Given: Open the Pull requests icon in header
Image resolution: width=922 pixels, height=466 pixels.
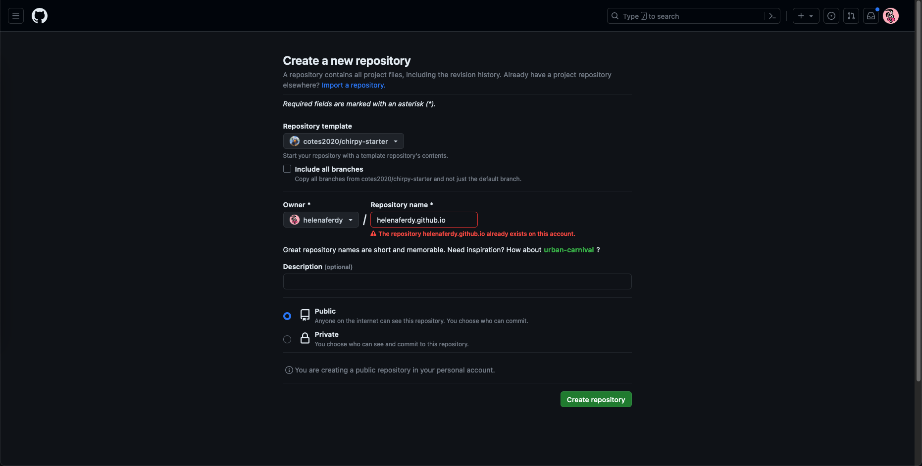Looking at the screenshot, I should tap(851, 16).
